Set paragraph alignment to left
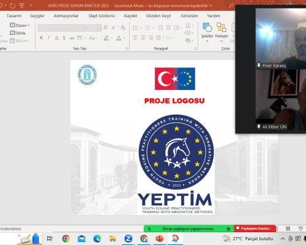The image size is (306, 245). 135,37
